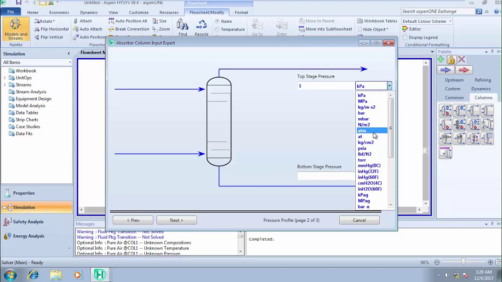Click Cancel in the Absorber Column Input Expert
The height and width of the screenshot is (282, 502).
(x=359, y=220)
